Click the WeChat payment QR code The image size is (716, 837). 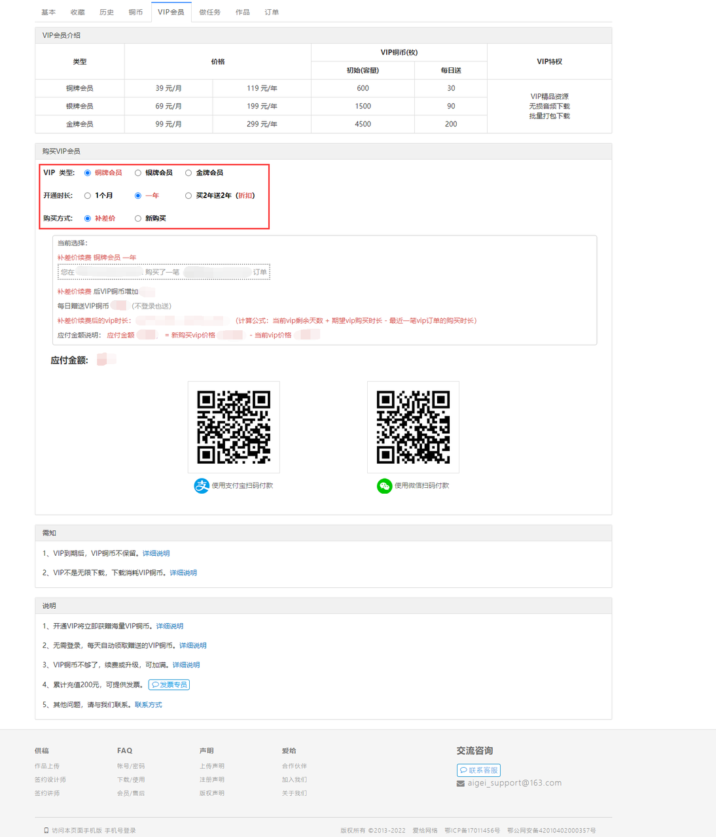pyautogui.click(x=413, y=428)
